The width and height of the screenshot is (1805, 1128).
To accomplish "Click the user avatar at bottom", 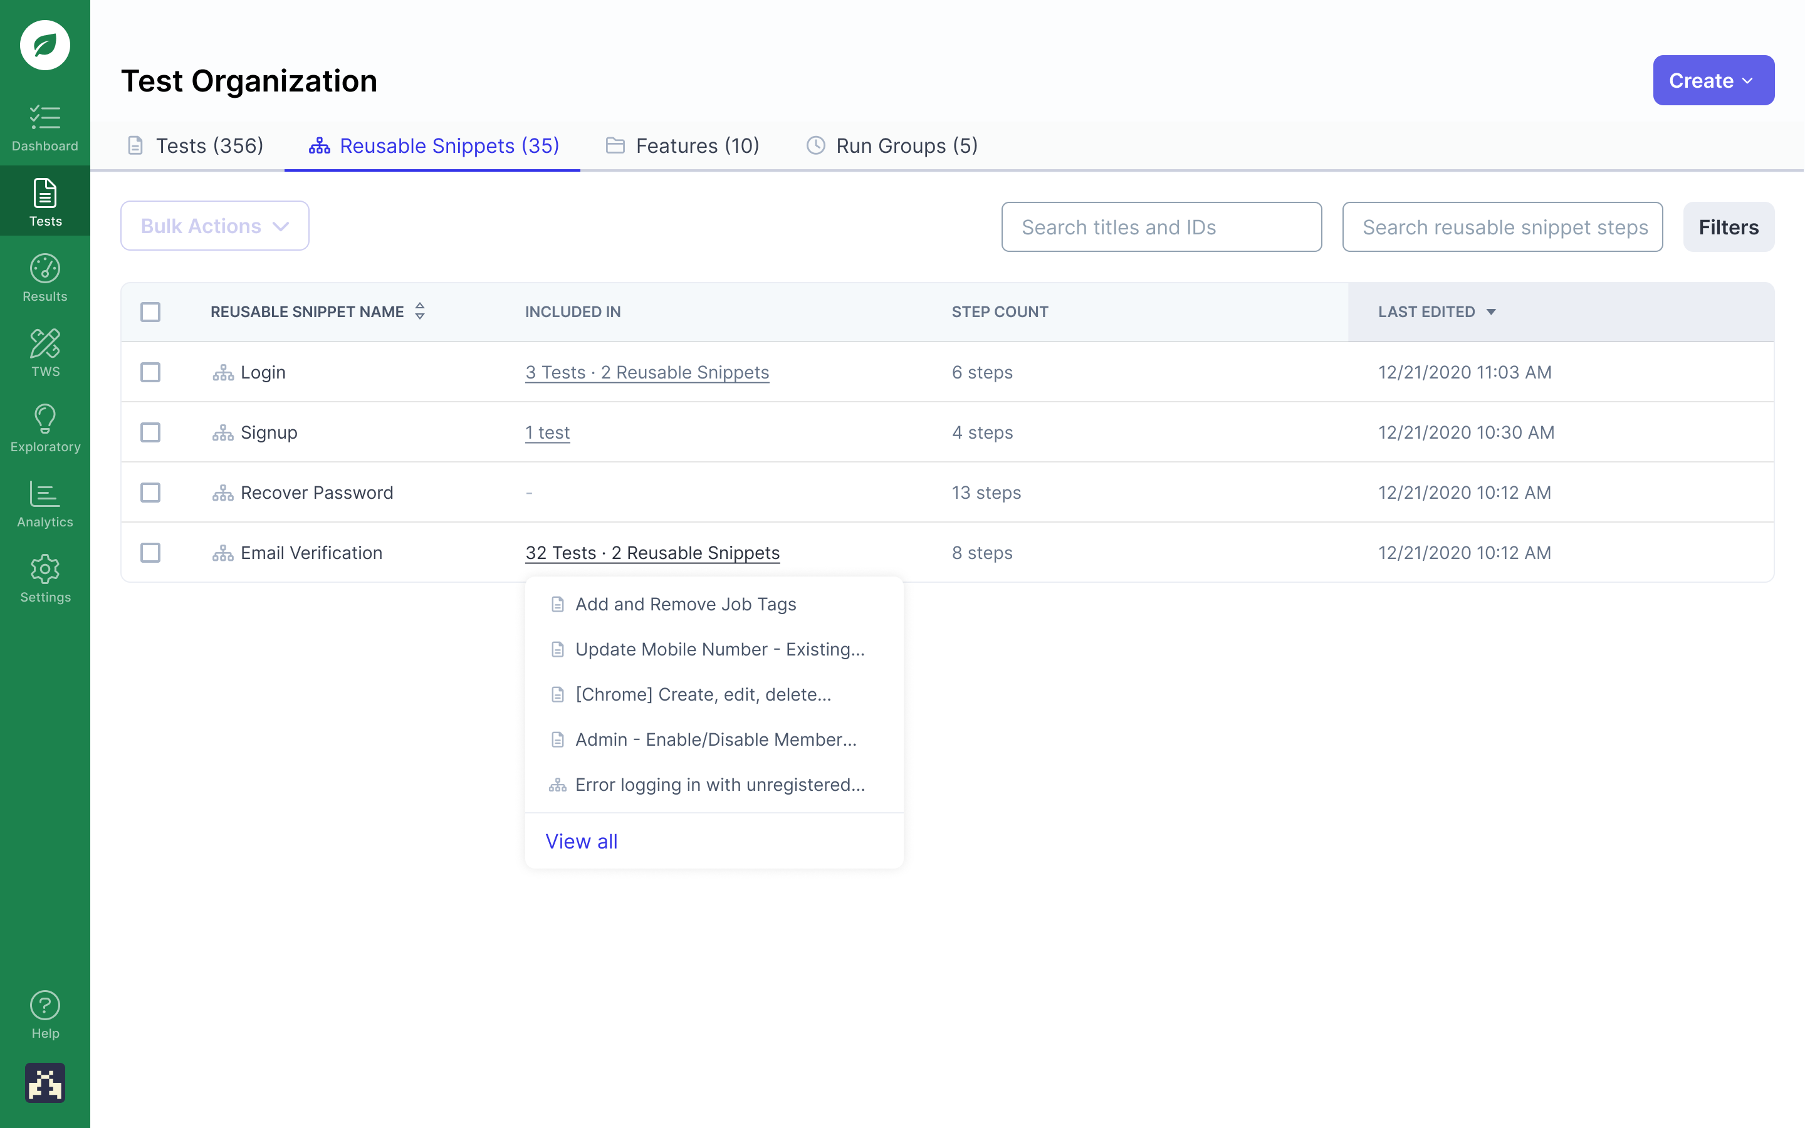I will pyautogui.click(x=44, y=1082).
